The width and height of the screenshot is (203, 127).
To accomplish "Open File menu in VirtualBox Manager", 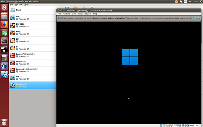I will coord(12,4).
